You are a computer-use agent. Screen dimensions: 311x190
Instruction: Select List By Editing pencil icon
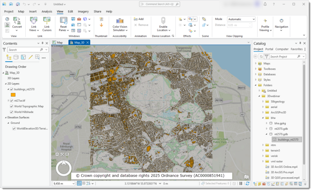point(30,58)
